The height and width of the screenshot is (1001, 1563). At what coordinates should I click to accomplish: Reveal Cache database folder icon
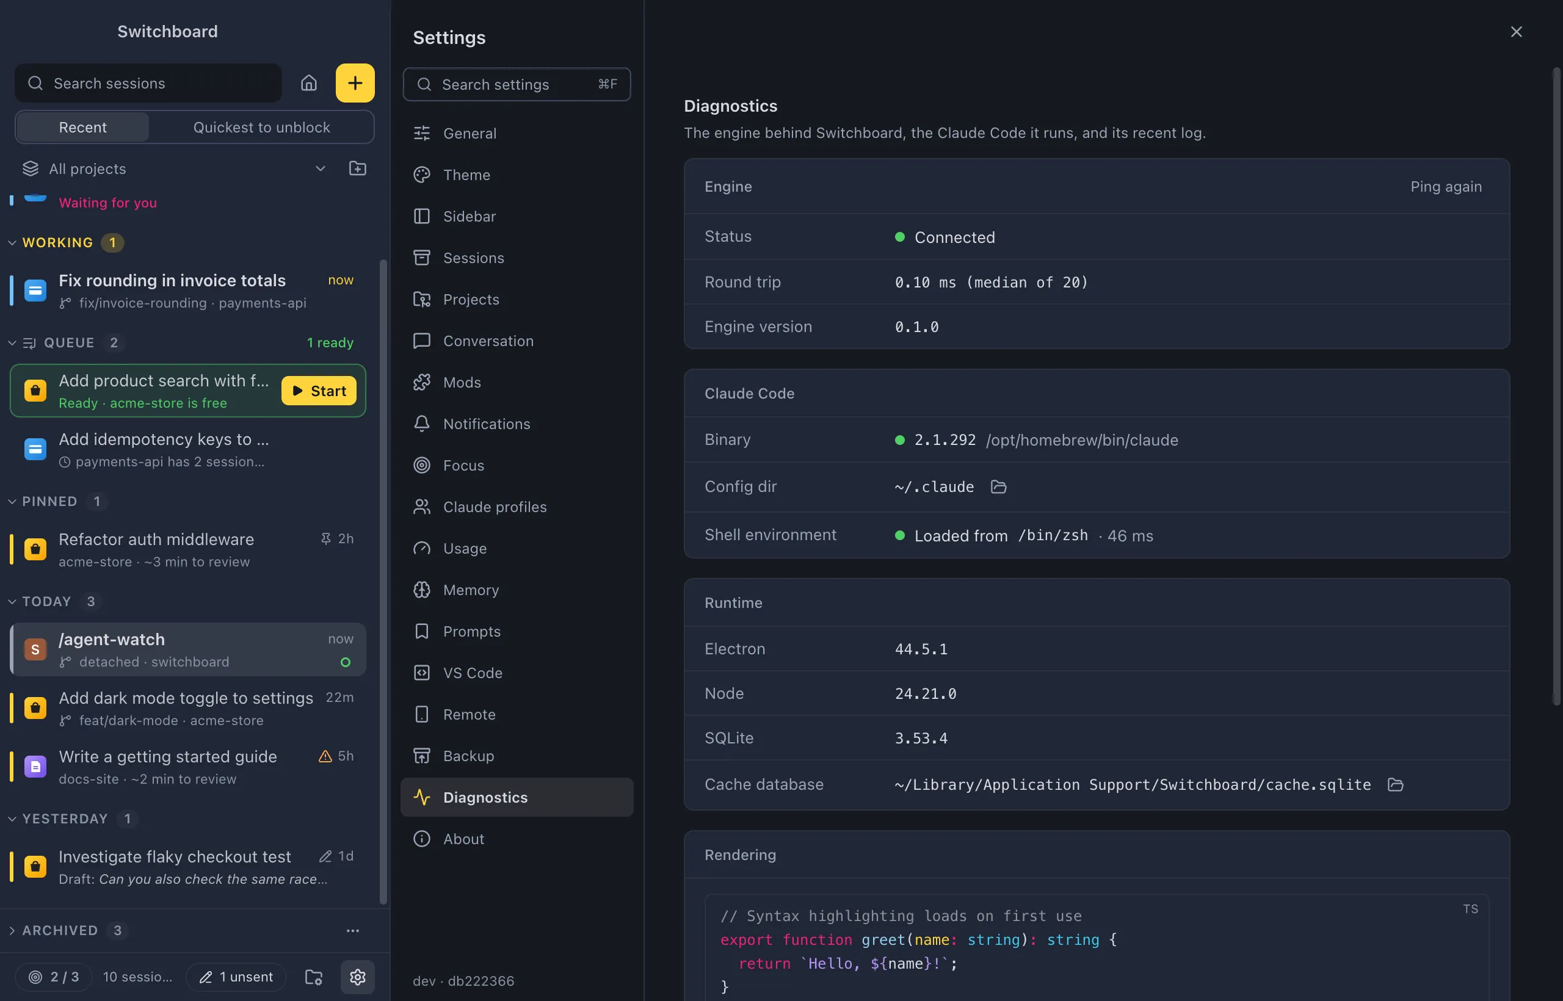[x=1395, y=784]
